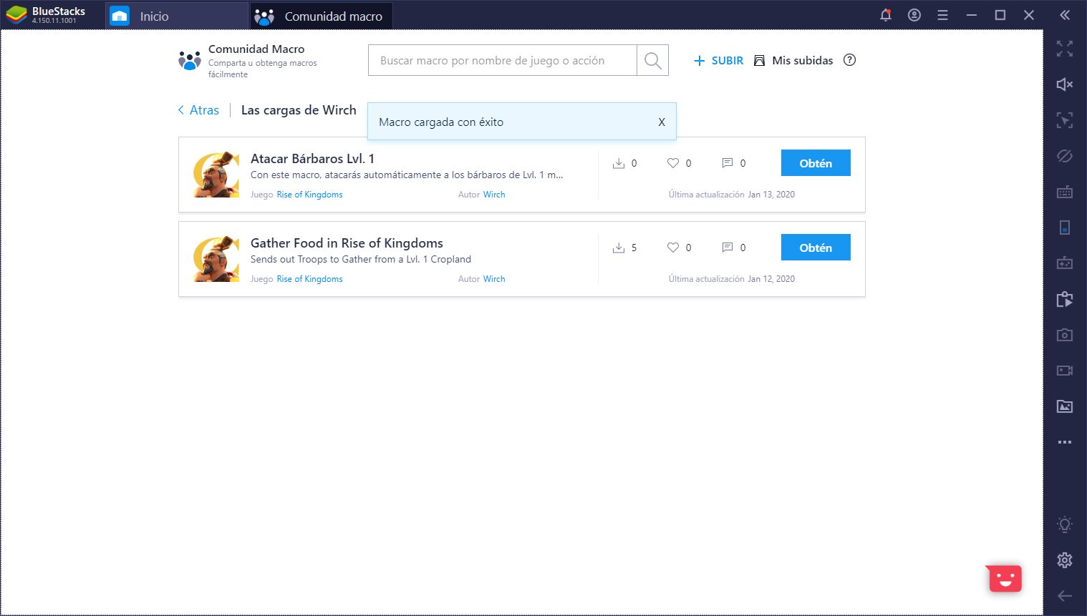The image size is (1087, 616).
Task: Show more sidebar options (three dots)
Action: point(1065,442)
